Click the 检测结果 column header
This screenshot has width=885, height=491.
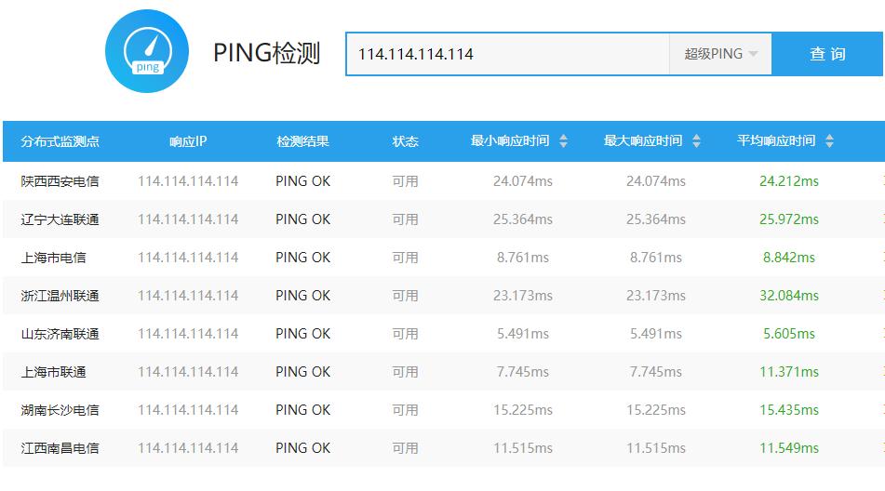click(x=302, y=141)
